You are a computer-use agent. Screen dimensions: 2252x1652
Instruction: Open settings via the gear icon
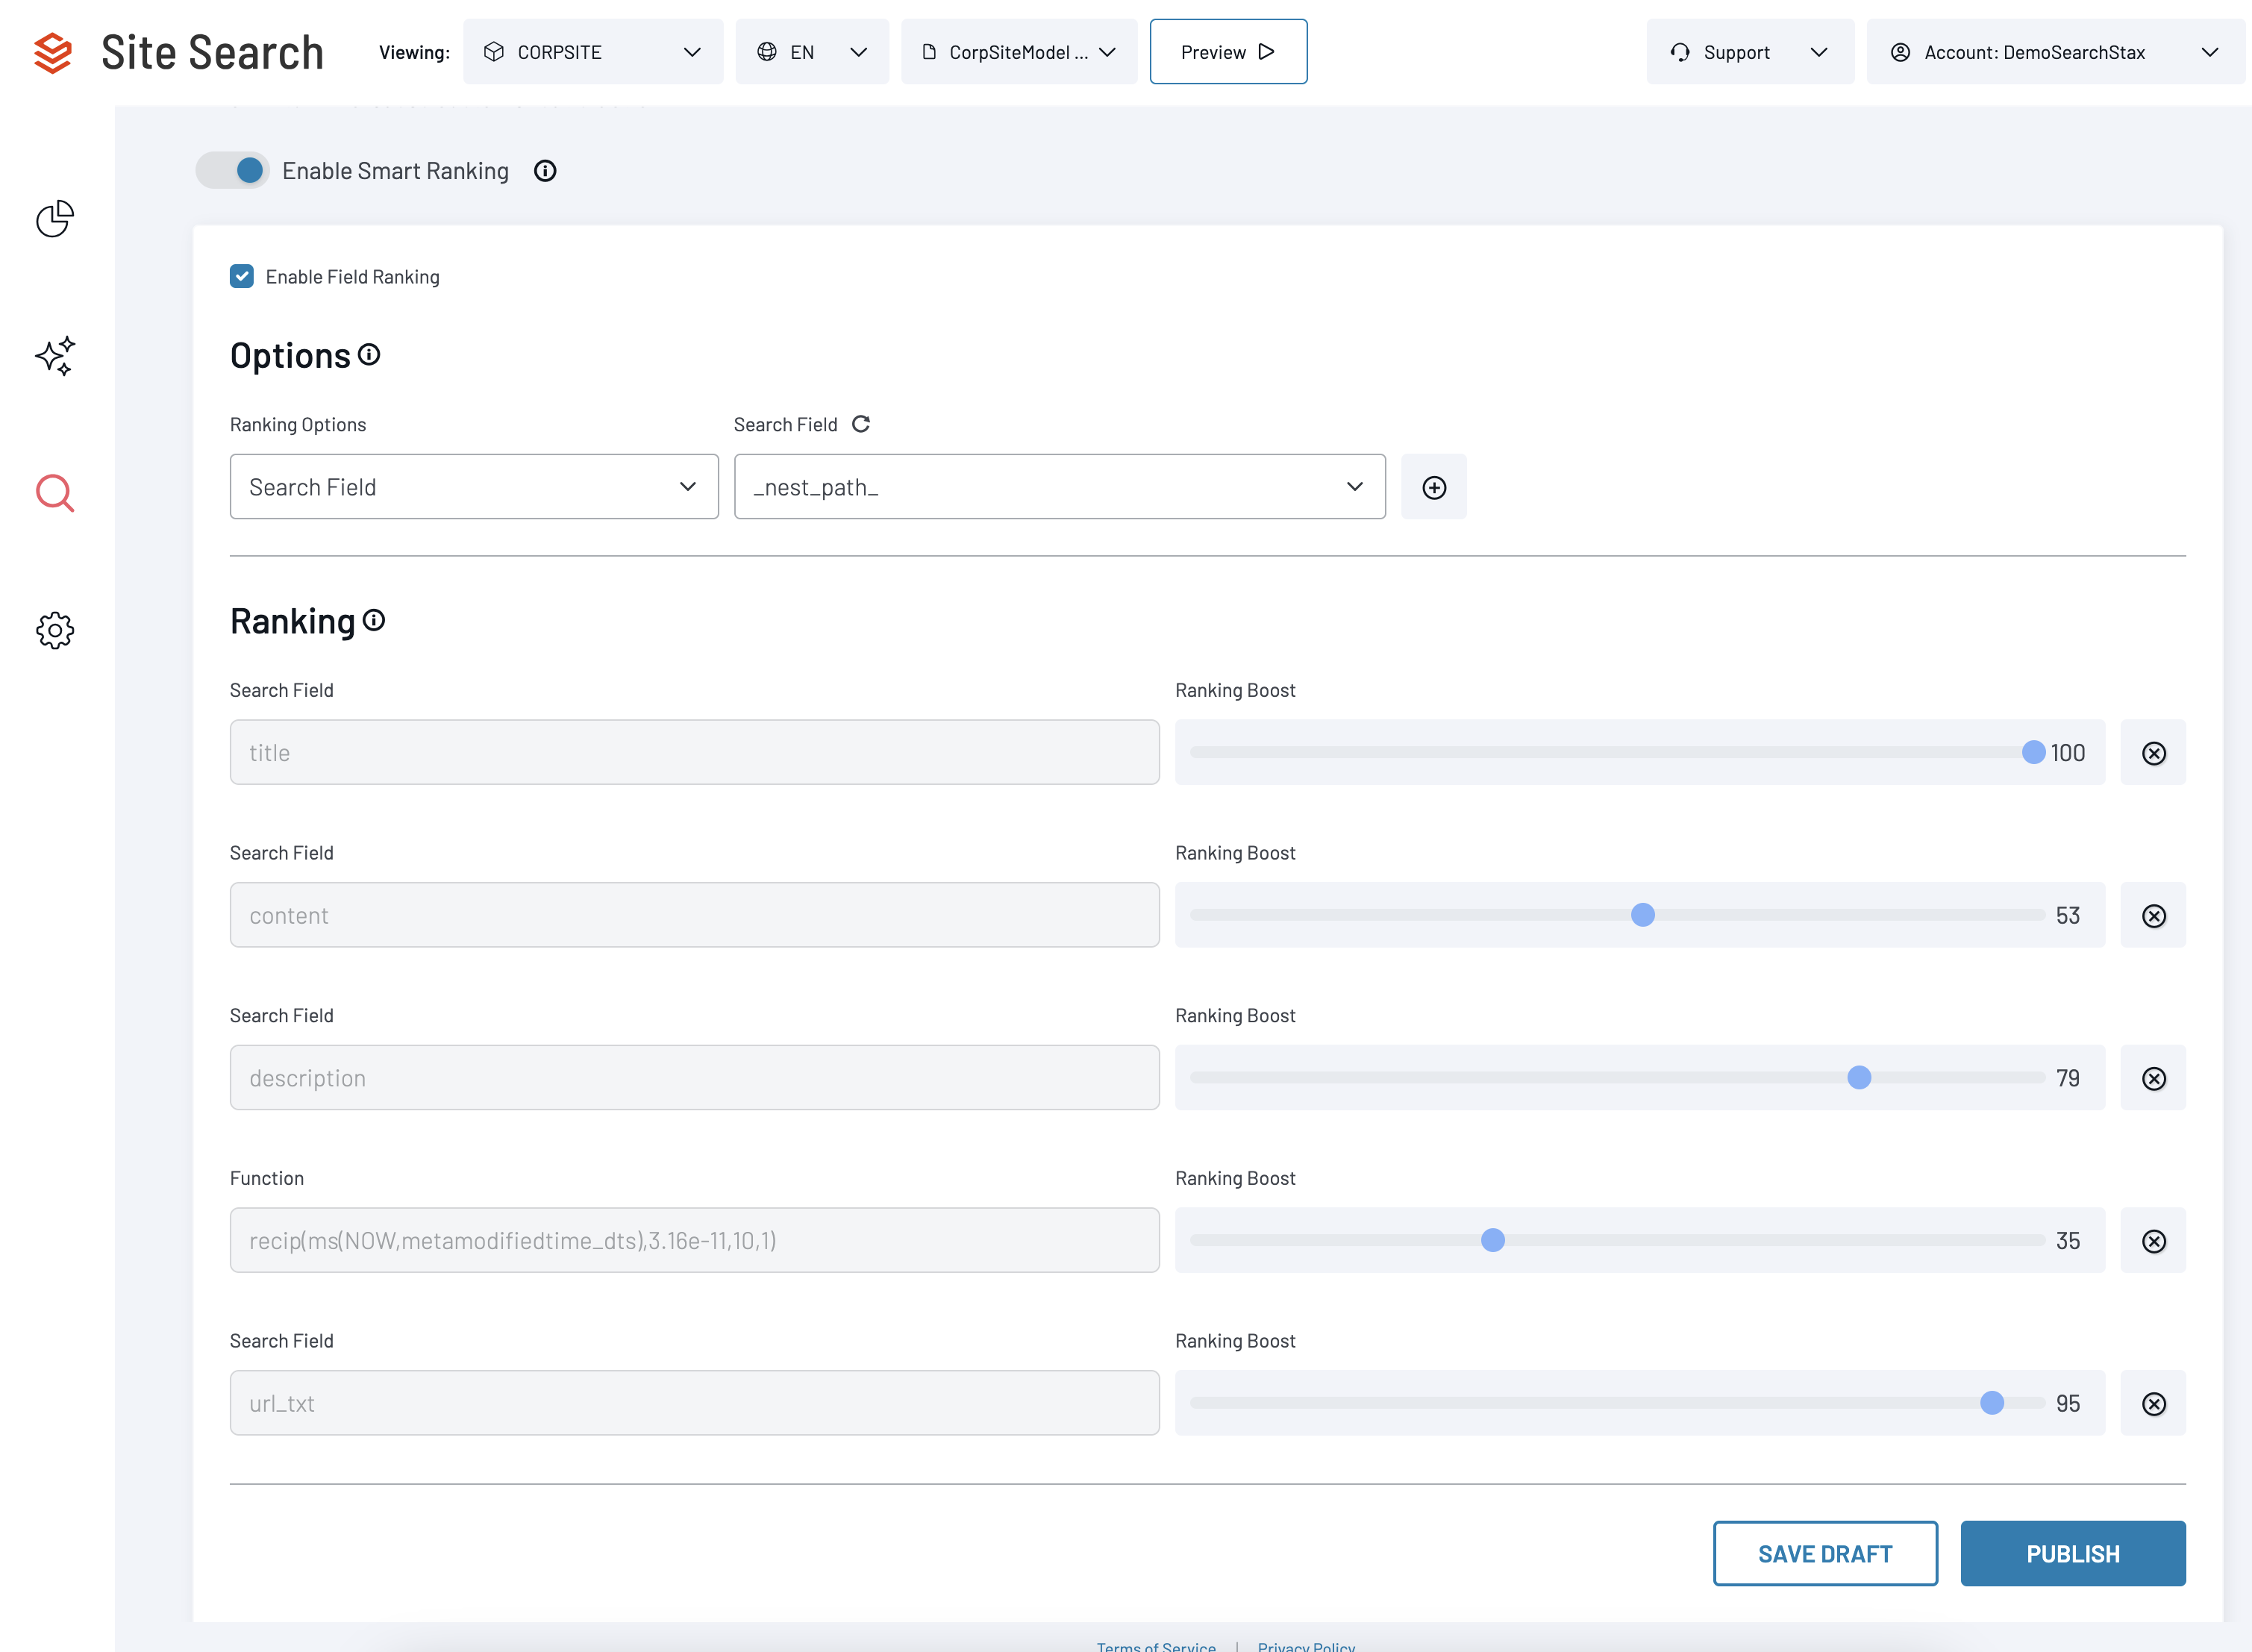click(55, 630)
